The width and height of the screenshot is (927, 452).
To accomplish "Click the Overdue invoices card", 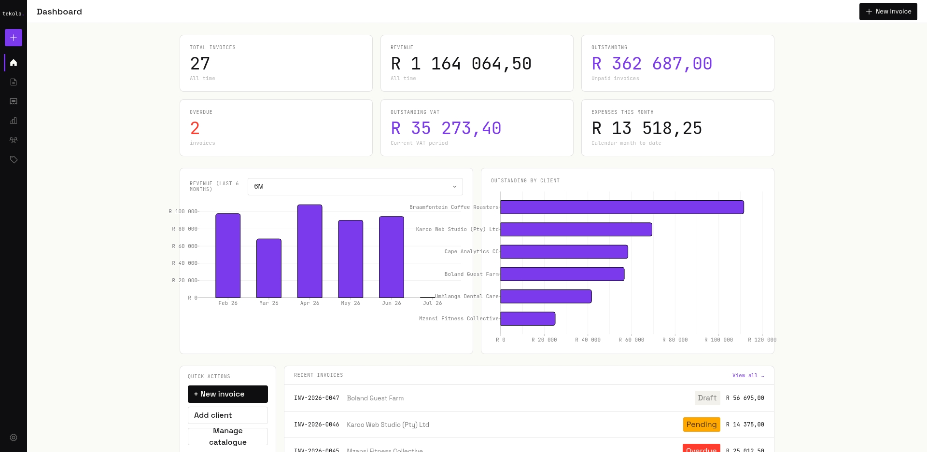I will (x=276, y=128).
